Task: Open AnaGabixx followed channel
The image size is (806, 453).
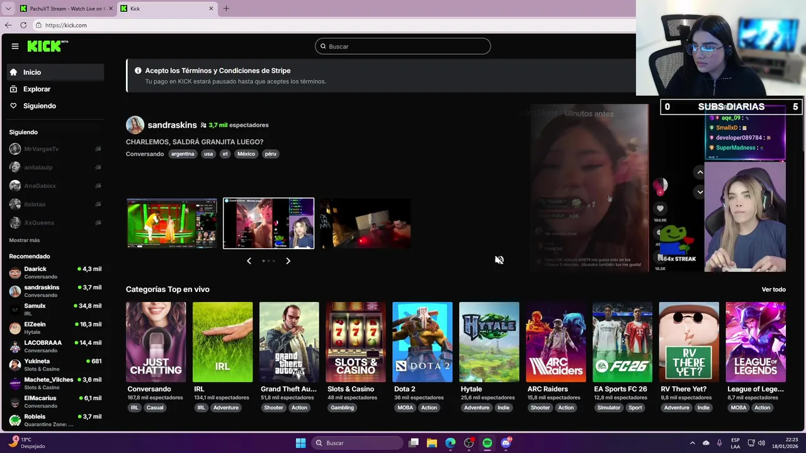Action: [x=55, y=186]
